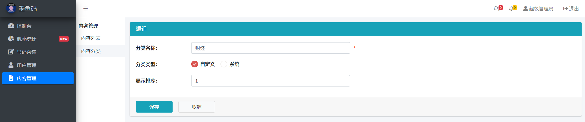
Task: Click the 墨鱼码 logo icon
Action: click(11, 8)
